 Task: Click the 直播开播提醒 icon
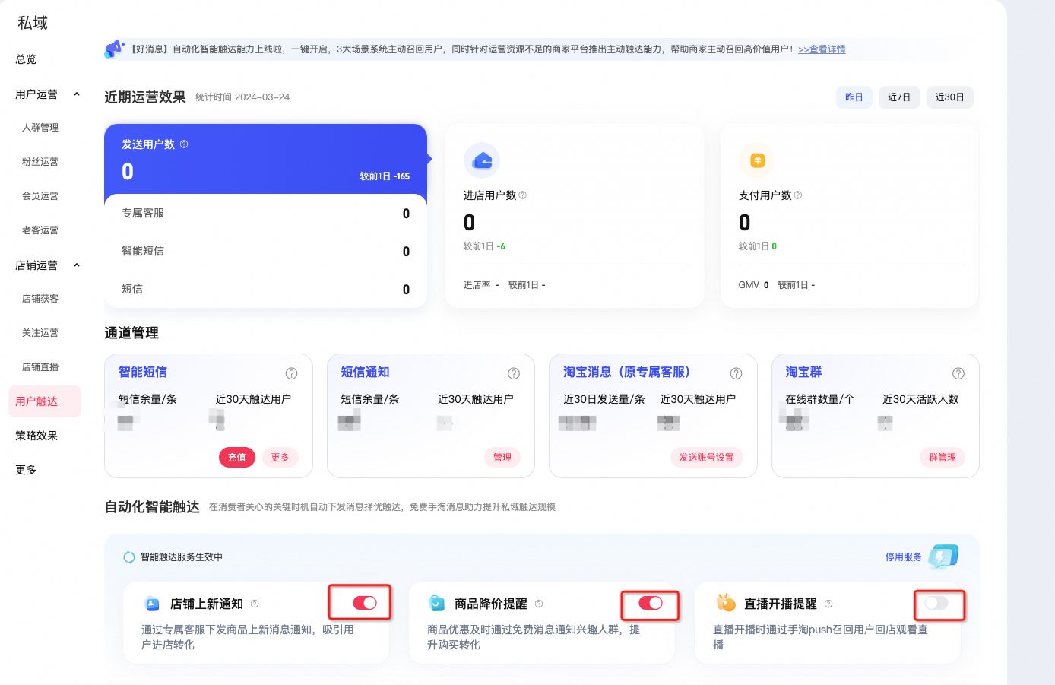point(726,603)
